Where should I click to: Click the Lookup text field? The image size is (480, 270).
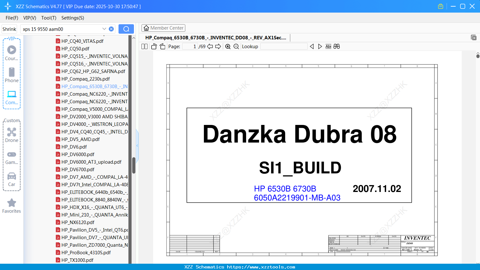tap(284, 47)
